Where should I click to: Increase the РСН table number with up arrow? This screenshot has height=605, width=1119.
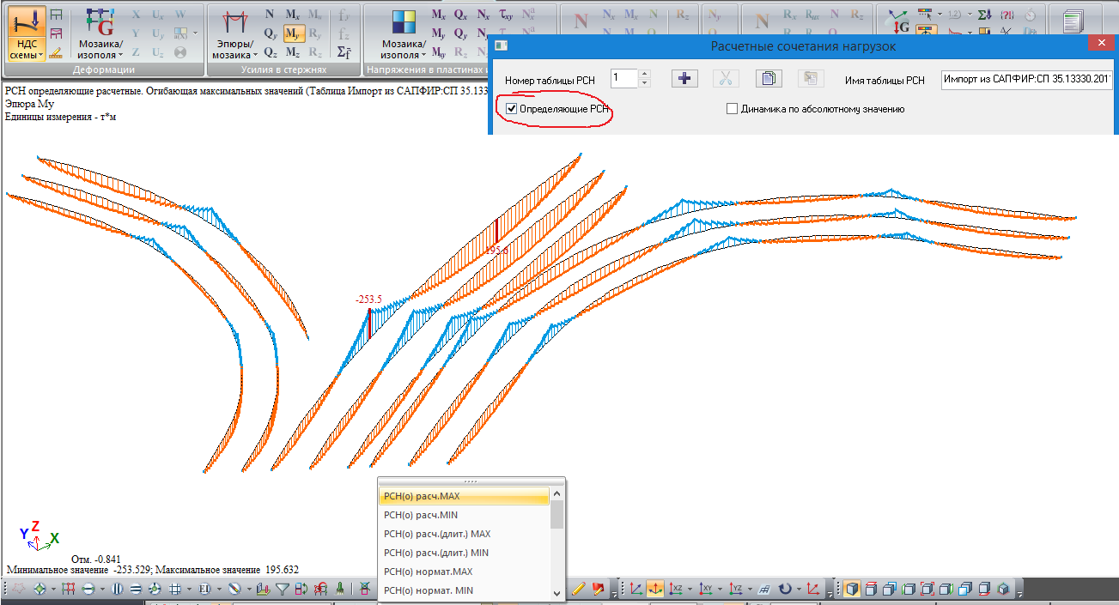point(645,75)
